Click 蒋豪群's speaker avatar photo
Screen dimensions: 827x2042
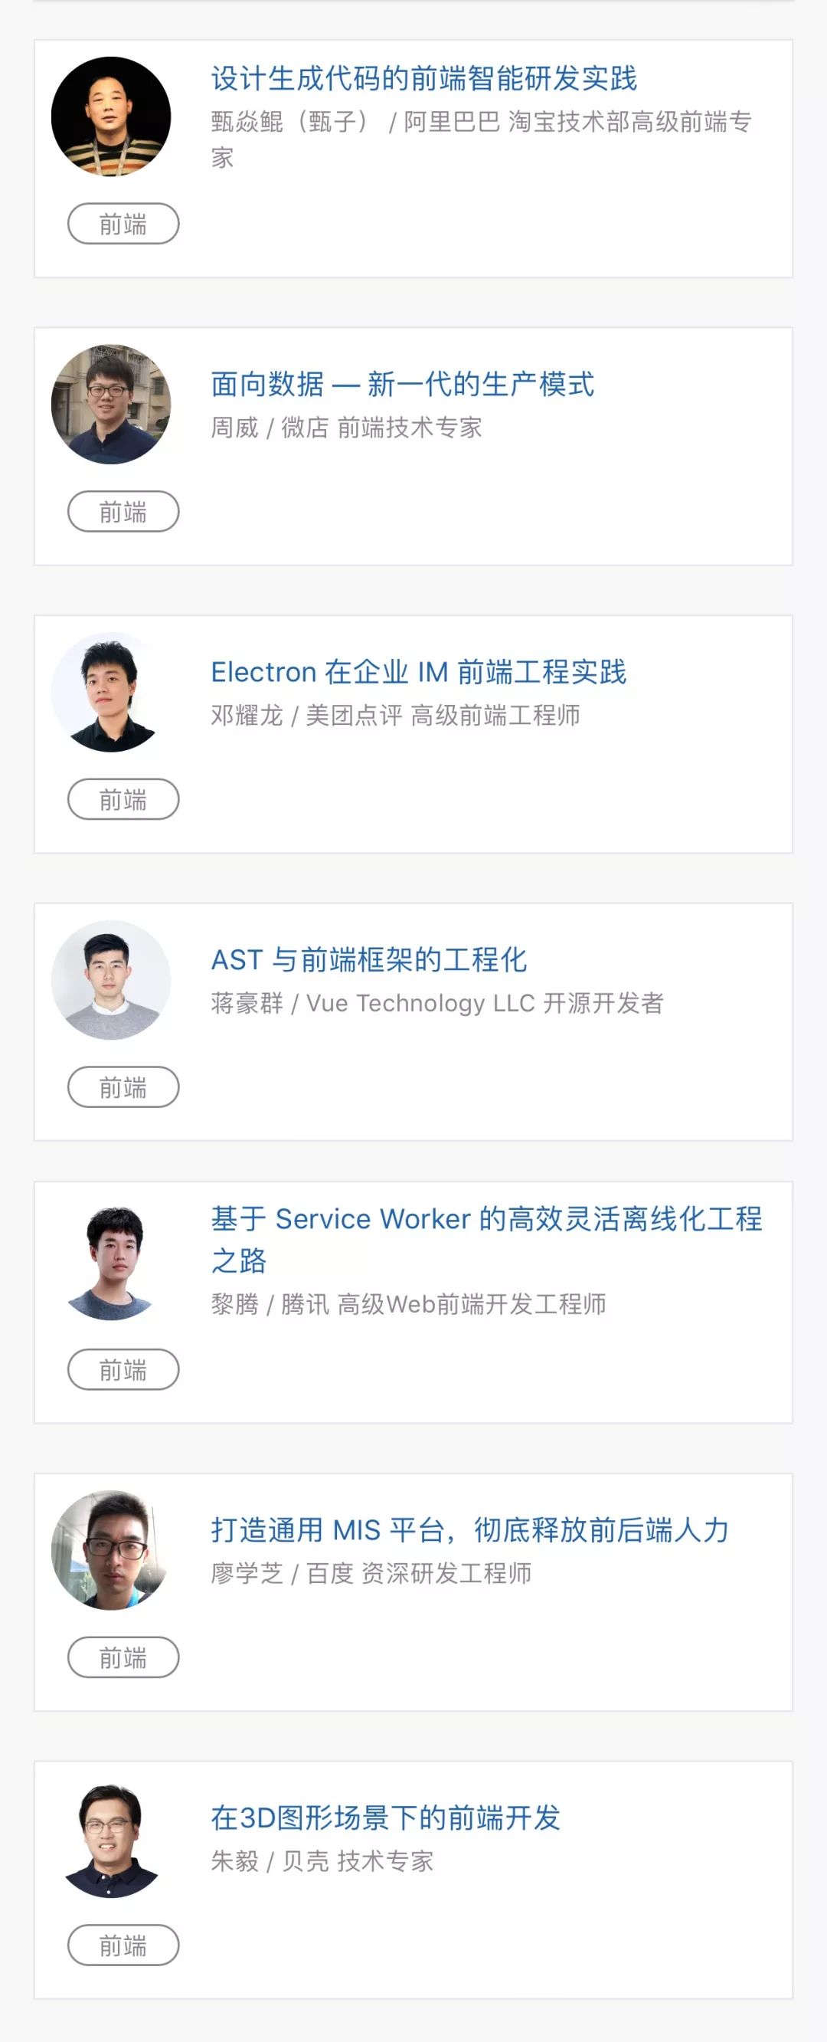[111, 980]
